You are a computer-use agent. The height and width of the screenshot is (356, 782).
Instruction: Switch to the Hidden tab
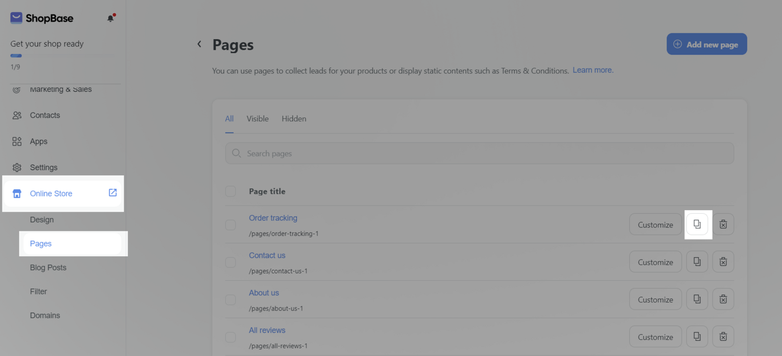pyautogui.click(x=294, y=119)
